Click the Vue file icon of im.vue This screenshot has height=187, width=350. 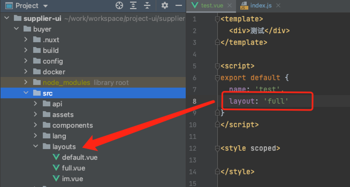[56, 178]
